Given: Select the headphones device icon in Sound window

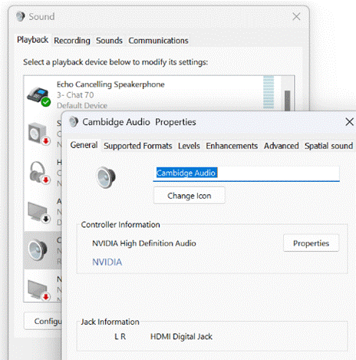Looking at the screenshot, I should coord(39,173).
